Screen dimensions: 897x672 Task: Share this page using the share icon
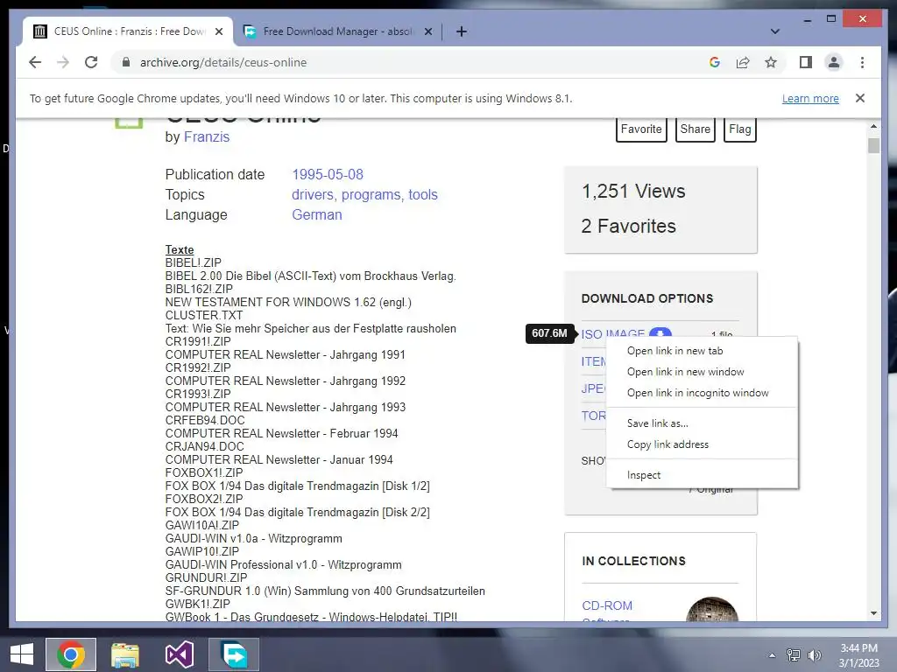[743, 62]
